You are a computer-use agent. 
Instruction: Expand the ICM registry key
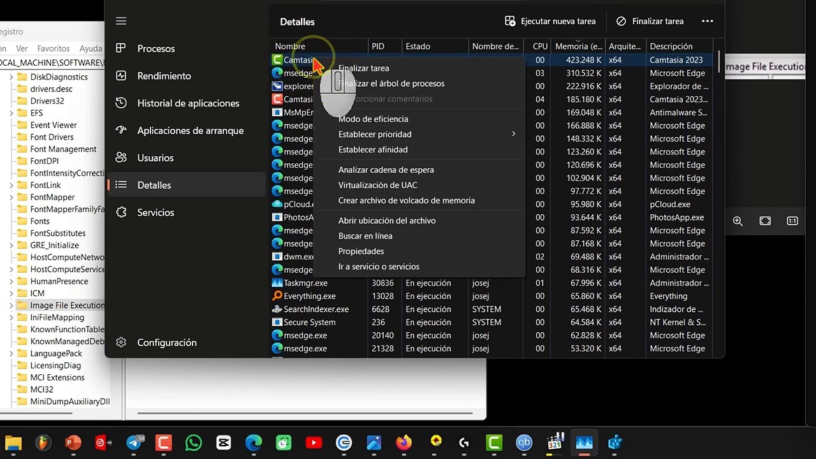pyautogui.click(x=11, y=293)
